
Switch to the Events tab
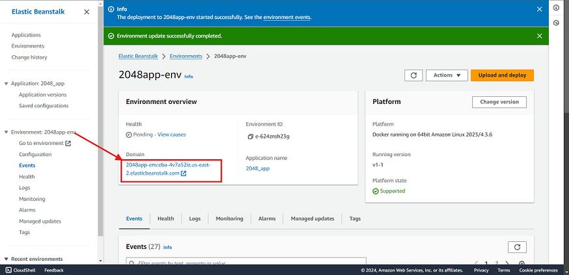click(x=134, y=219)
